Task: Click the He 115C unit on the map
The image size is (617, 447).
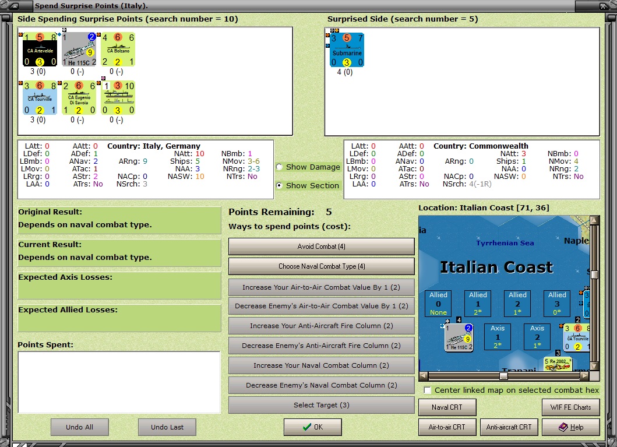Action: pos(459,337)
